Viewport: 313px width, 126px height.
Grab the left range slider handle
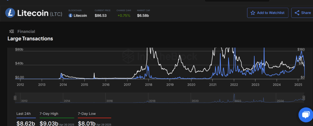(x=15, y=98)
